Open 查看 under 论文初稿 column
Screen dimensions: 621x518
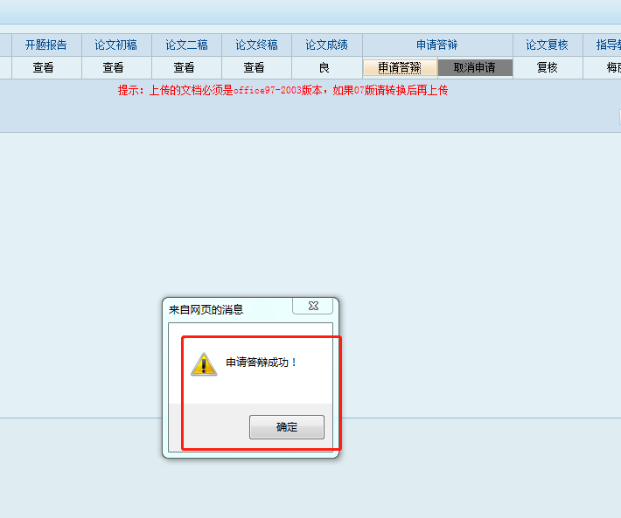(x=114, y=67)
